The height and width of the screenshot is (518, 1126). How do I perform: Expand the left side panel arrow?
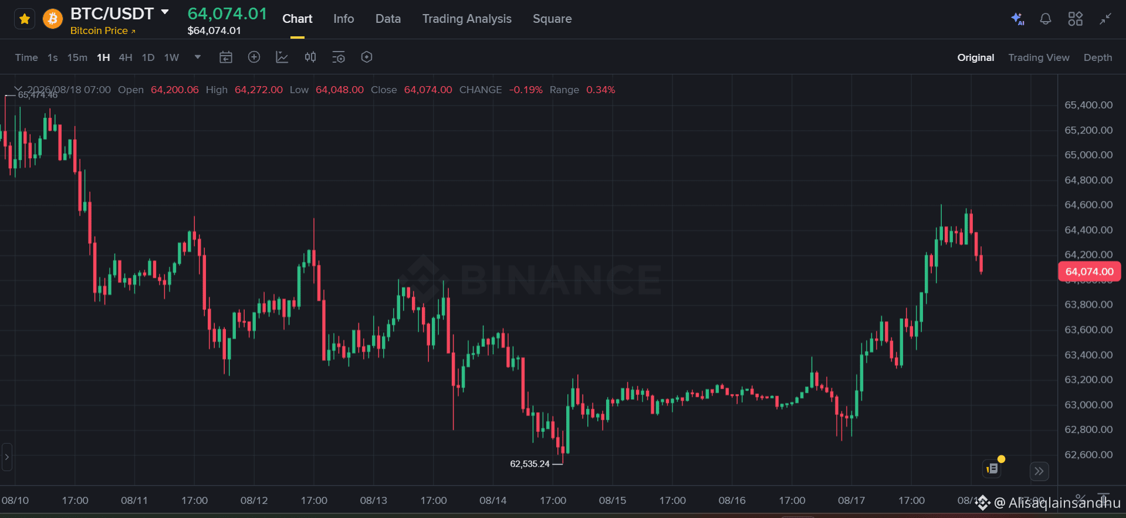6,456
